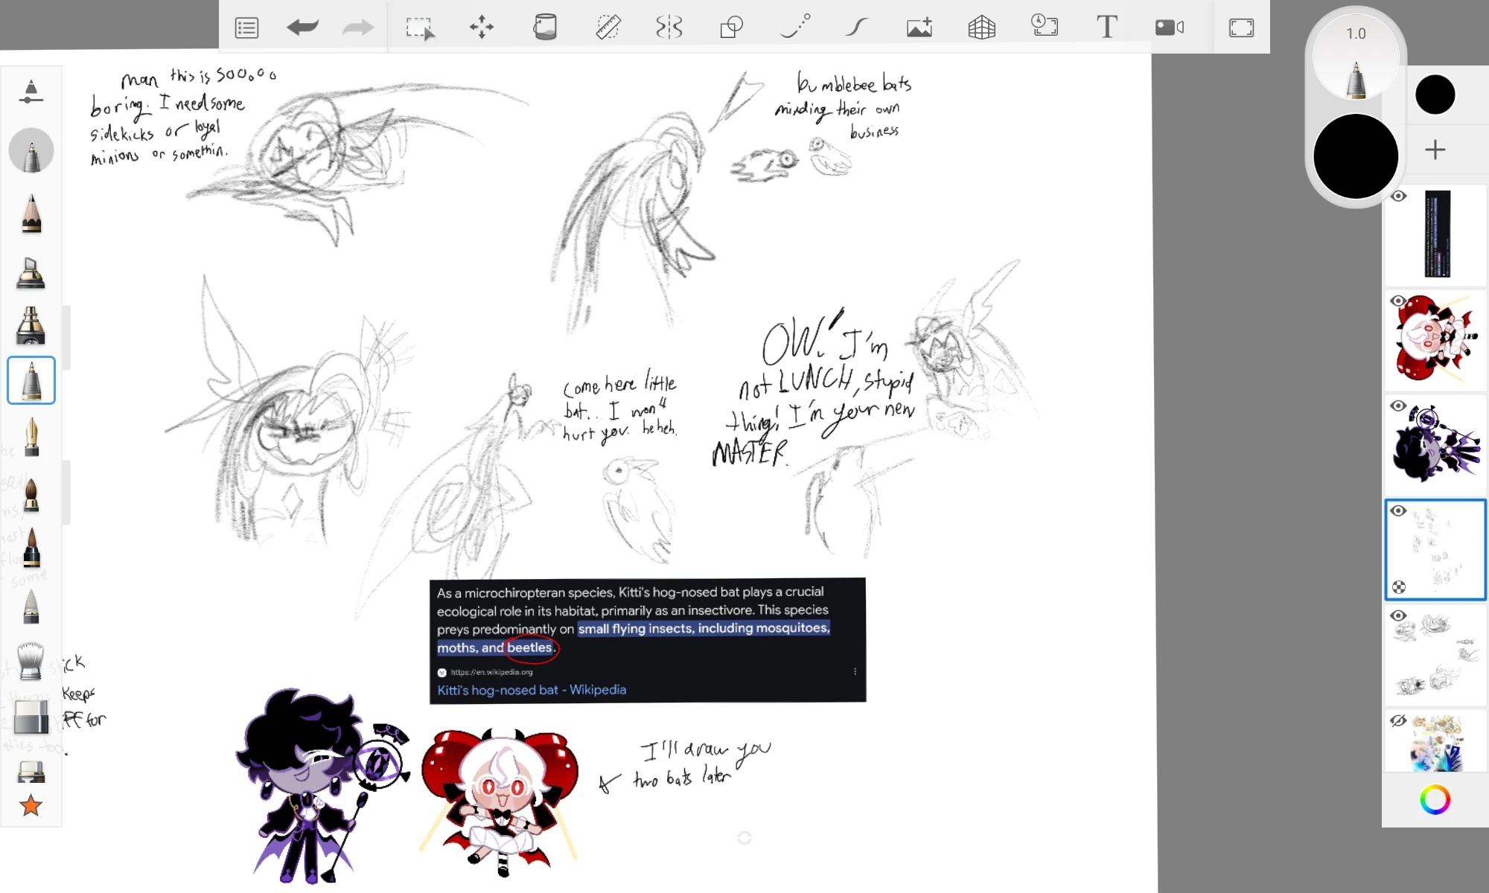1489x893 pixels.
Task: Choose the pencil brush from the sidebar
Action: click(31, 214)
